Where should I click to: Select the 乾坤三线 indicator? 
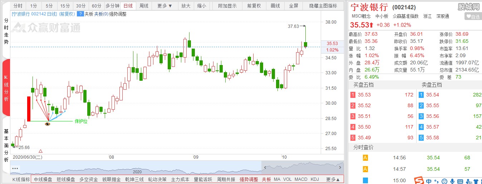[134, 179]
